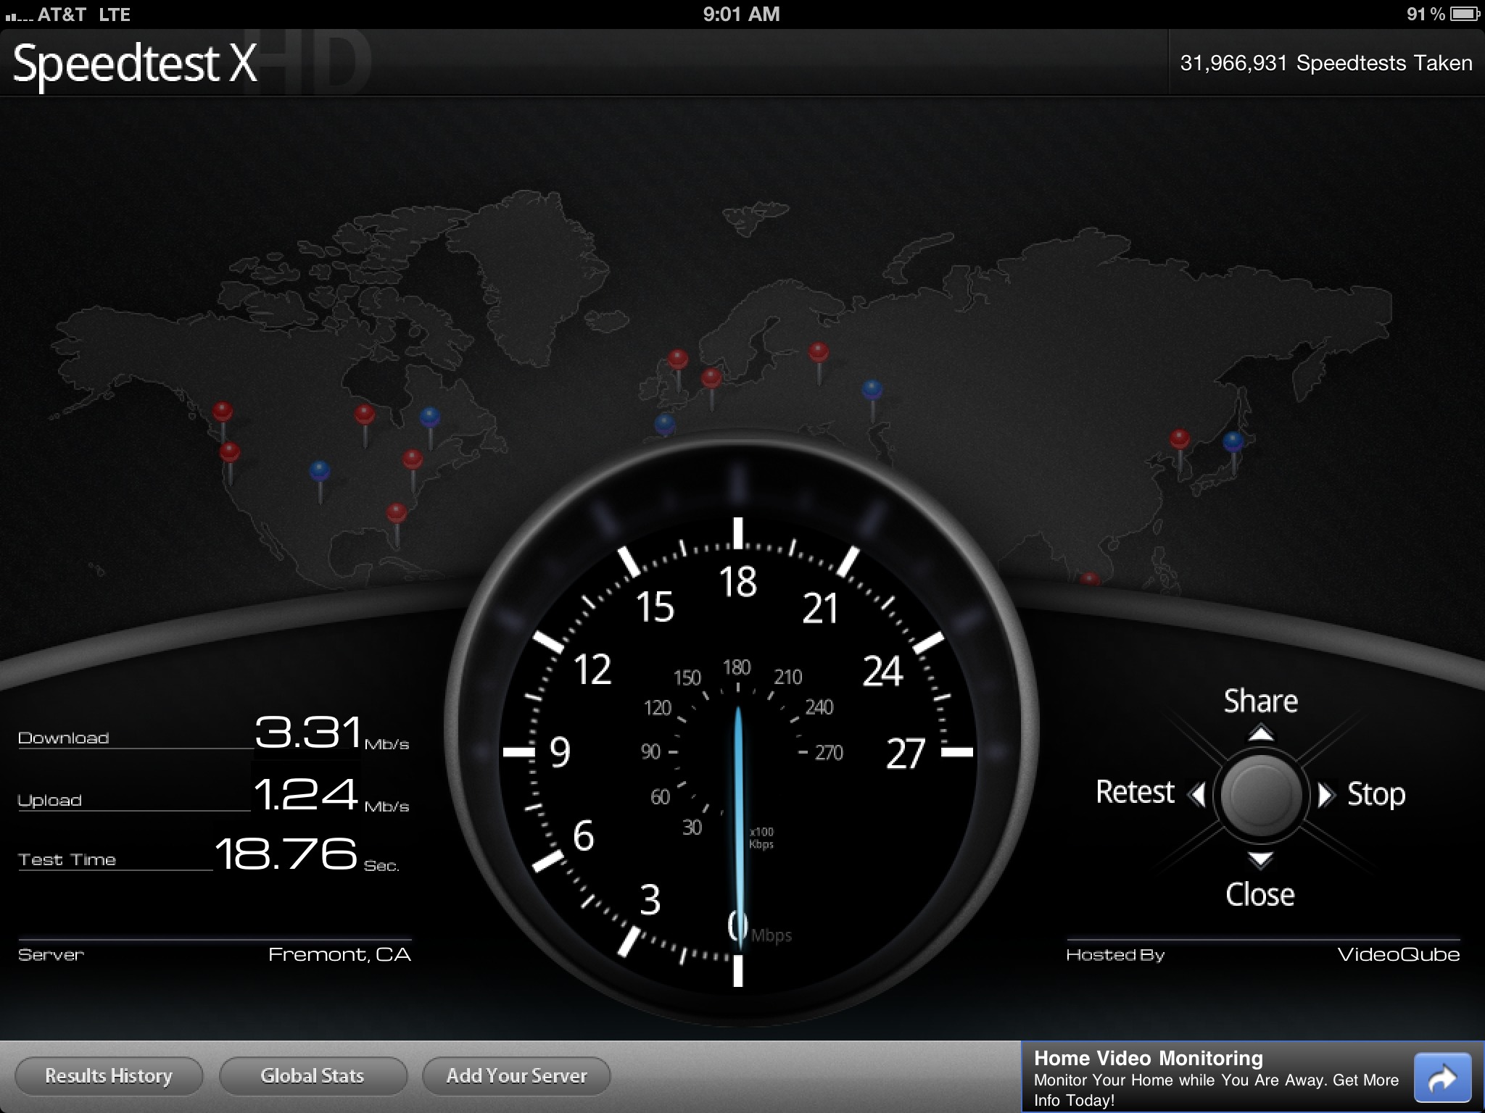Open Global Stats

(x=313, y=1076)
